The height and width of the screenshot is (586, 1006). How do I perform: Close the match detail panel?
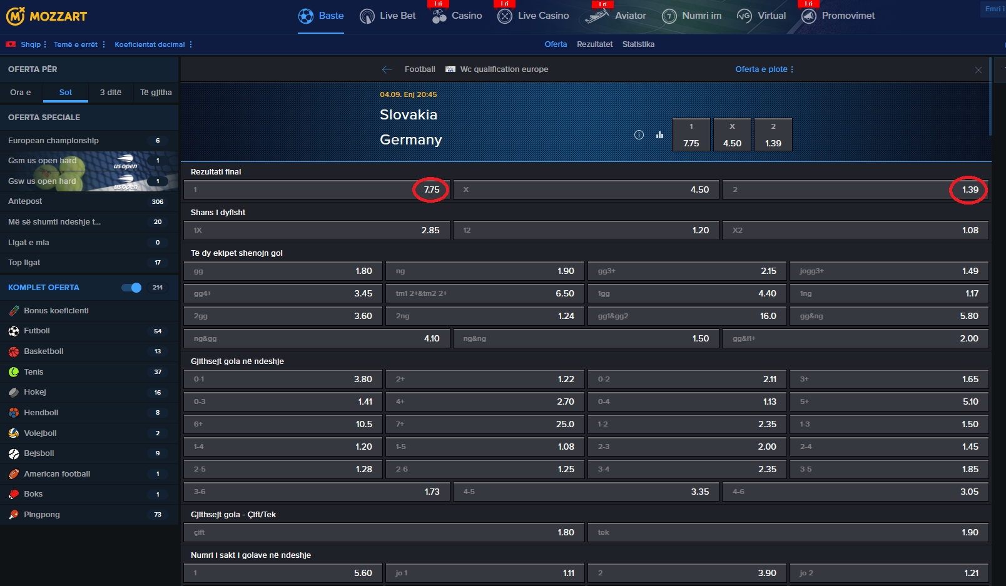[x=978, y=70]
